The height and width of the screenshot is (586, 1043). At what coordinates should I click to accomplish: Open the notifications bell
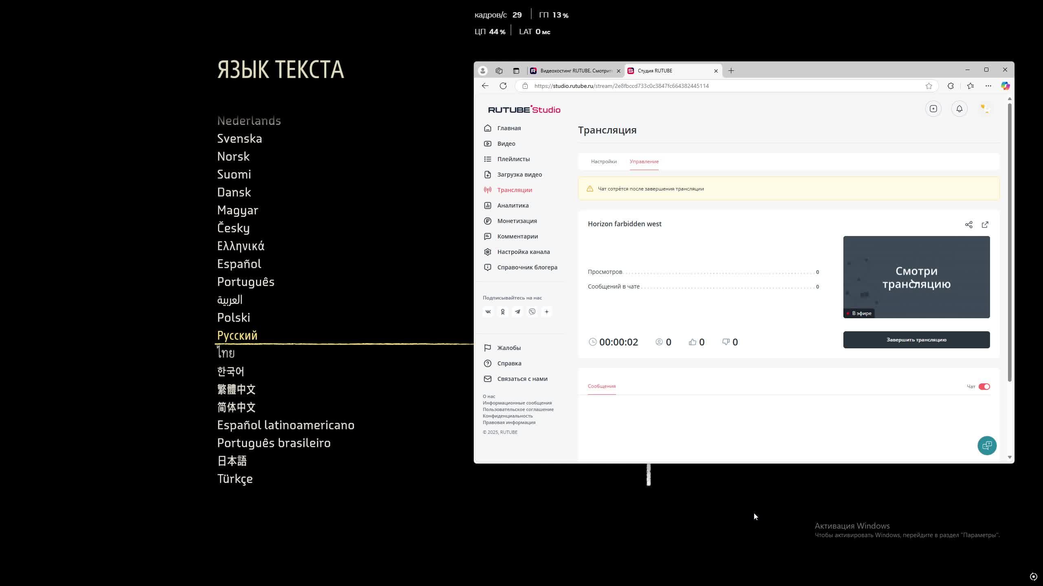click(959, 109)
